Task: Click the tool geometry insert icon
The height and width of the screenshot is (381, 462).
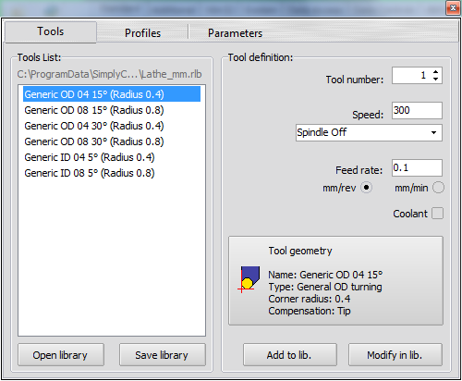Action: click(x=249, y=279)
